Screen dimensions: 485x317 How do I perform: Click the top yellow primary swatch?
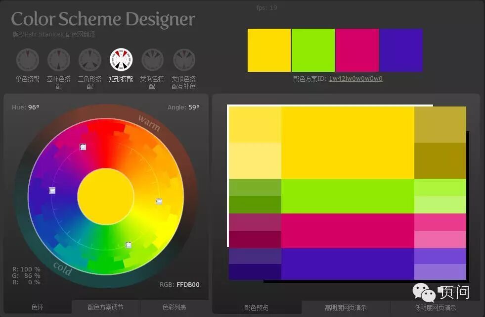269,50
